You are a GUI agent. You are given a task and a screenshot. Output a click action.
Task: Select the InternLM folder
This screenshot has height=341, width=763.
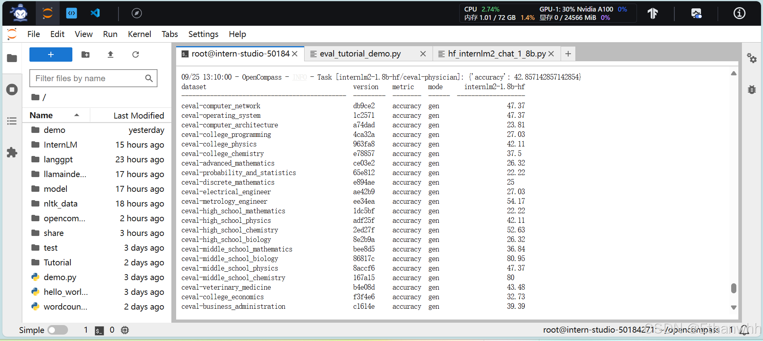click(97, 145)
